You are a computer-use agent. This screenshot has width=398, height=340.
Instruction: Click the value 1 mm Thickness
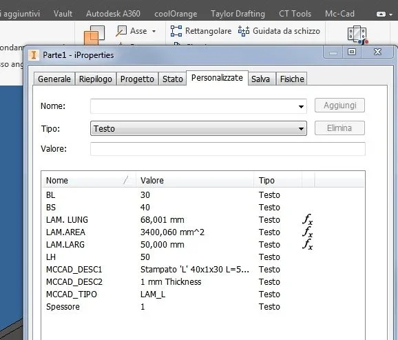pos(171,282)
